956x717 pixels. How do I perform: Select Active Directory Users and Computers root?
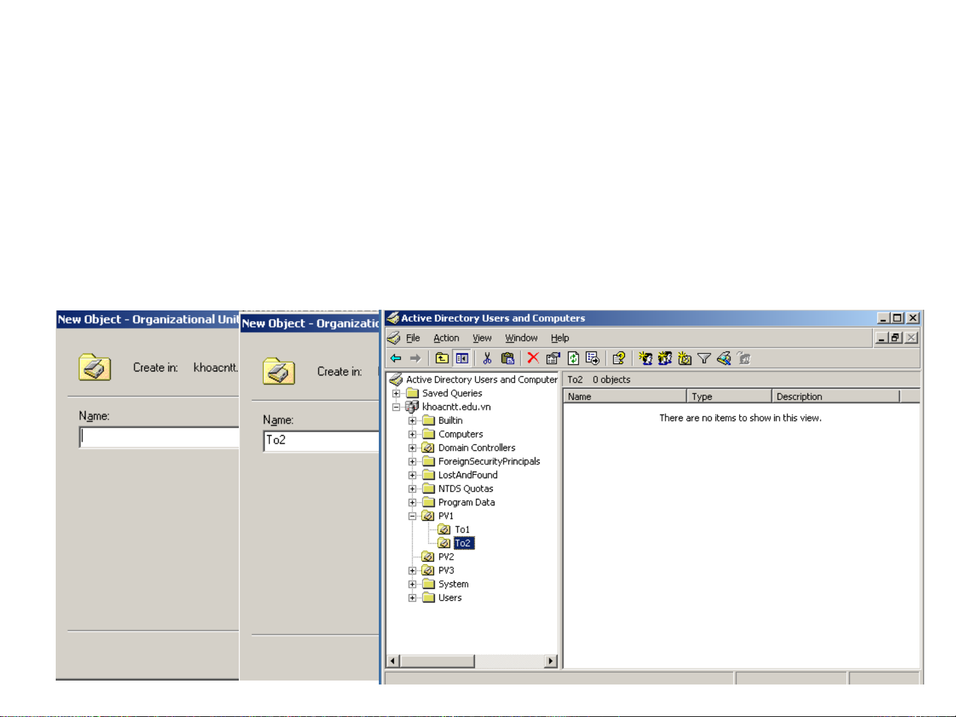482,379
